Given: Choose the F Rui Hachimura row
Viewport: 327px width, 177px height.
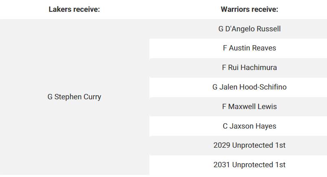Looking at the screenshot, I should point(238,68).
